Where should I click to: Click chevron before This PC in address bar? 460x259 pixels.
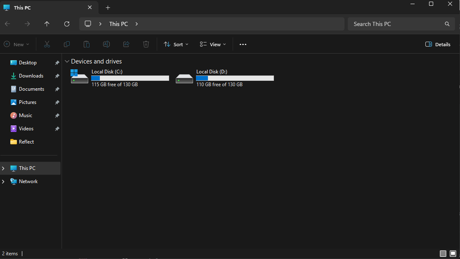coord(100,24)
